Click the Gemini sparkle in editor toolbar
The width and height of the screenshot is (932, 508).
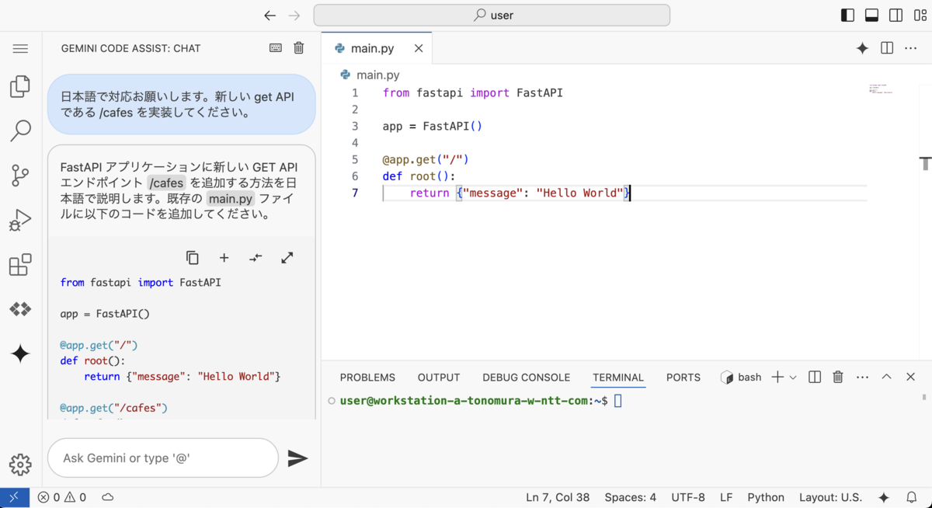862,48
